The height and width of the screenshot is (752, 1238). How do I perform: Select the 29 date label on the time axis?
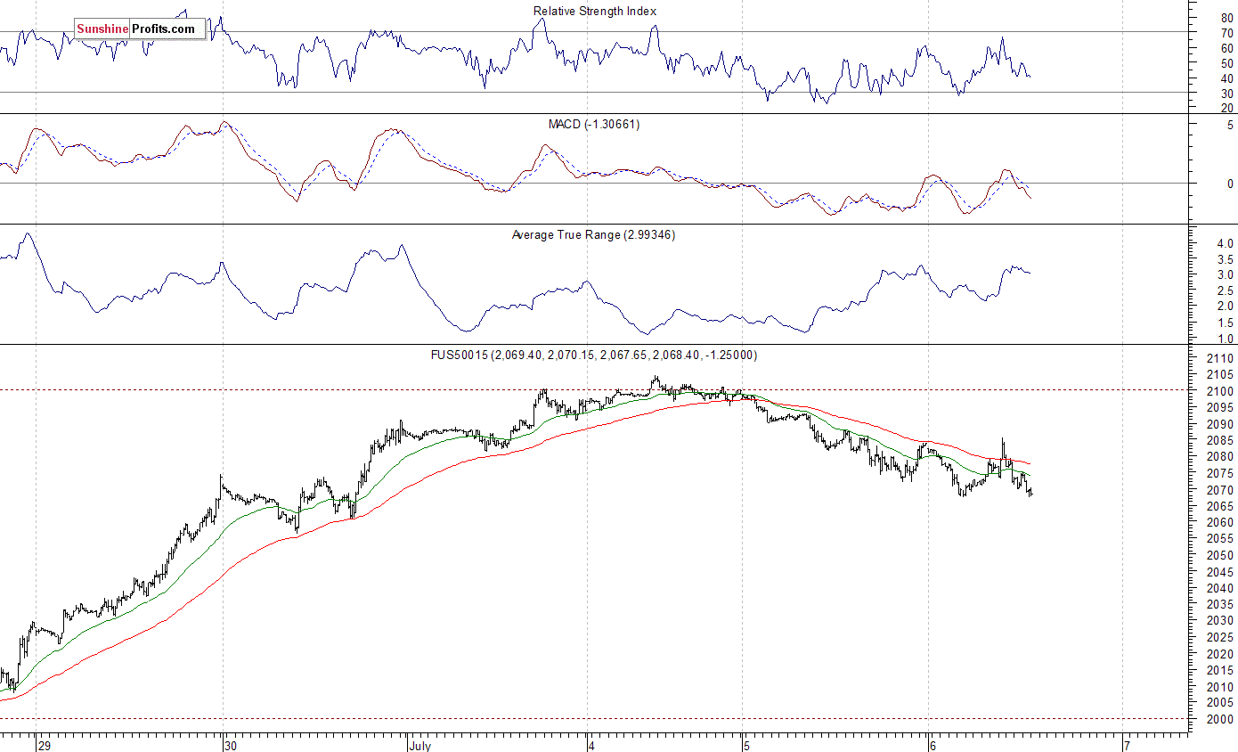[x=45, y=744]
